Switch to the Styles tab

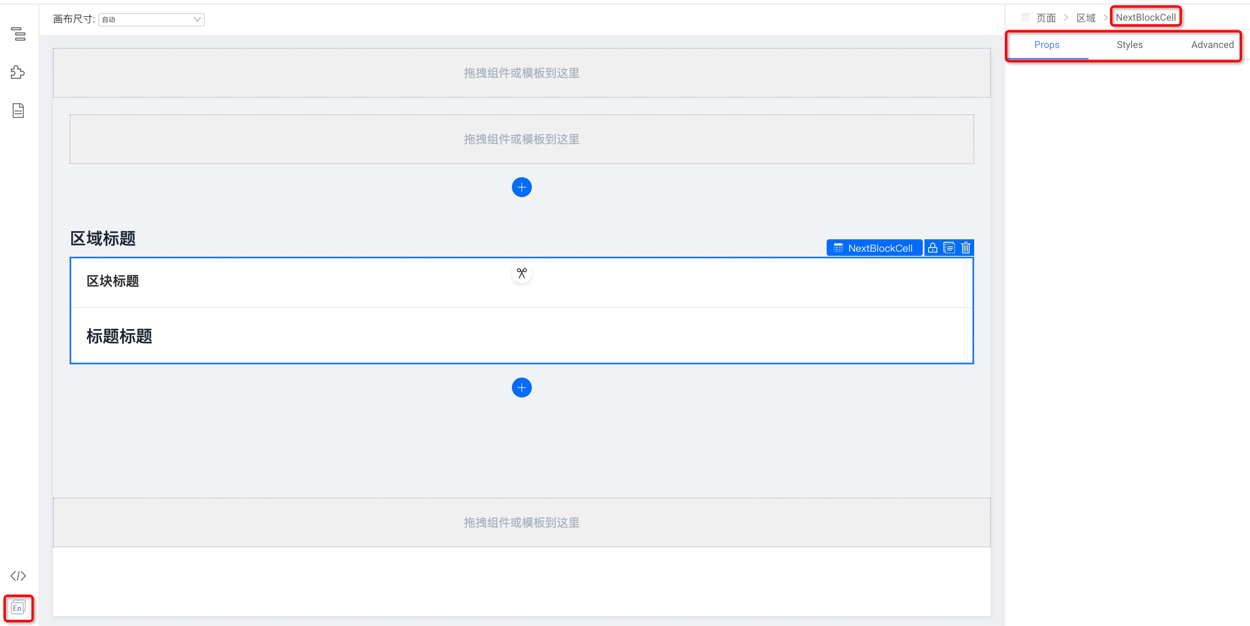pos(1129,45)
